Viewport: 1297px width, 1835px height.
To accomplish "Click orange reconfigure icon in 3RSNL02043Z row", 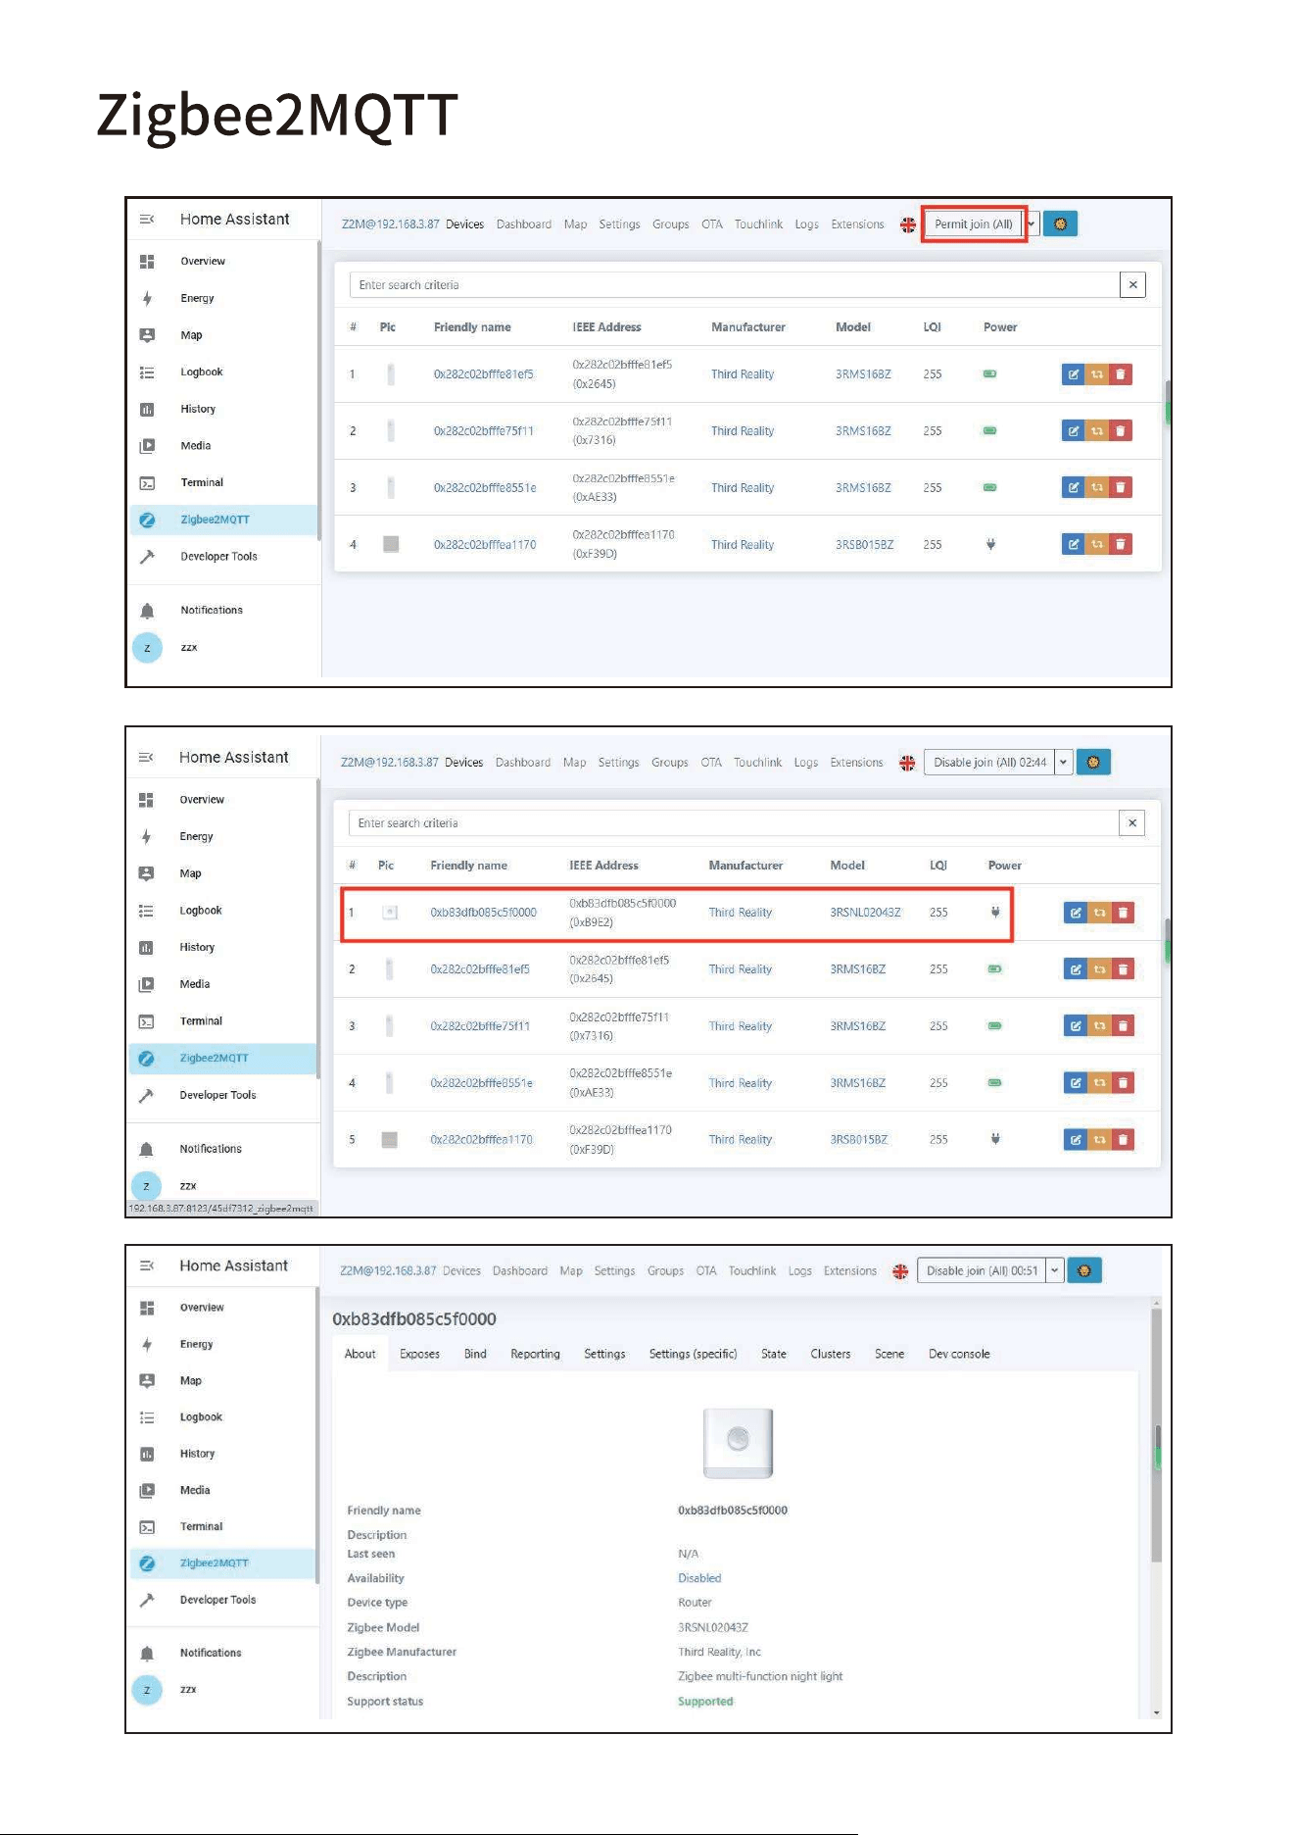I will [1100, 913].
